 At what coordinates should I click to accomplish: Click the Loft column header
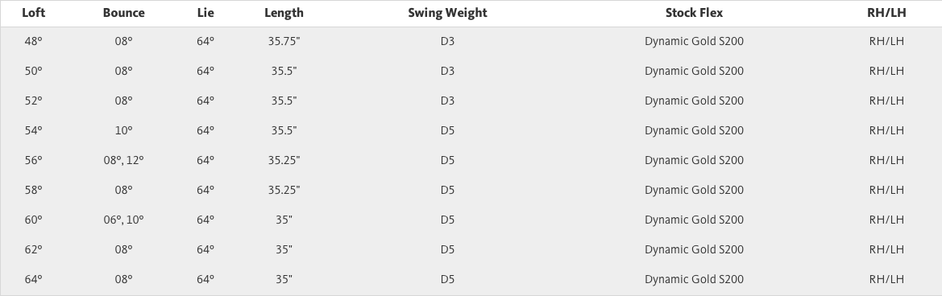(x=34, y=13)
